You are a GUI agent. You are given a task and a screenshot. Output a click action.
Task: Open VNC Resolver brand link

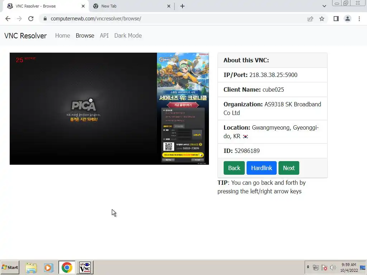25,36
